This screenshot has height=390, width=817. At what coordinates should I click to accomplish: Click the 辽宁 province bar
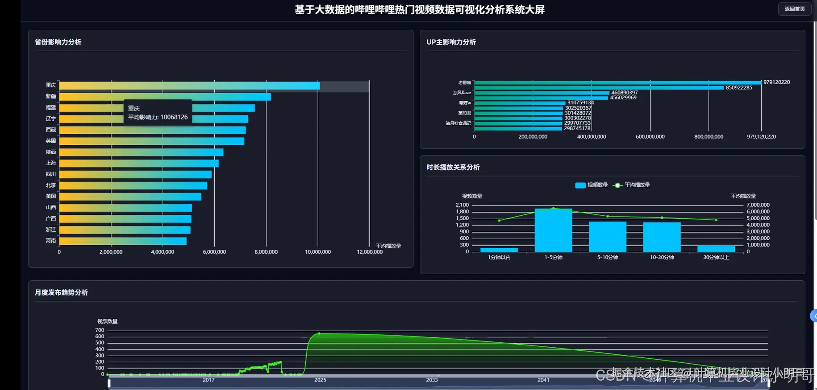point(154,119)
